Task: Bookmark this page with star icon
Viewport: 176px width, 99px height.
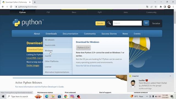Action: click(x=156, y=7)
